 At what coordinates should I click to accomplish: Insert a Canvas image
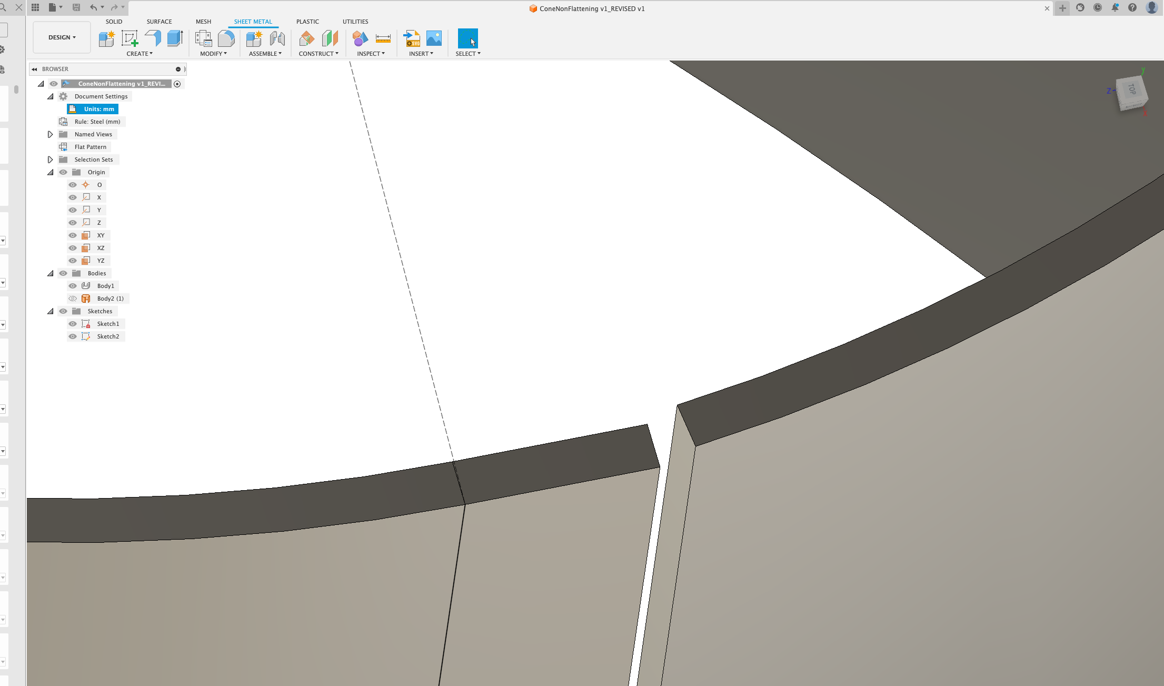coord(434,38)
